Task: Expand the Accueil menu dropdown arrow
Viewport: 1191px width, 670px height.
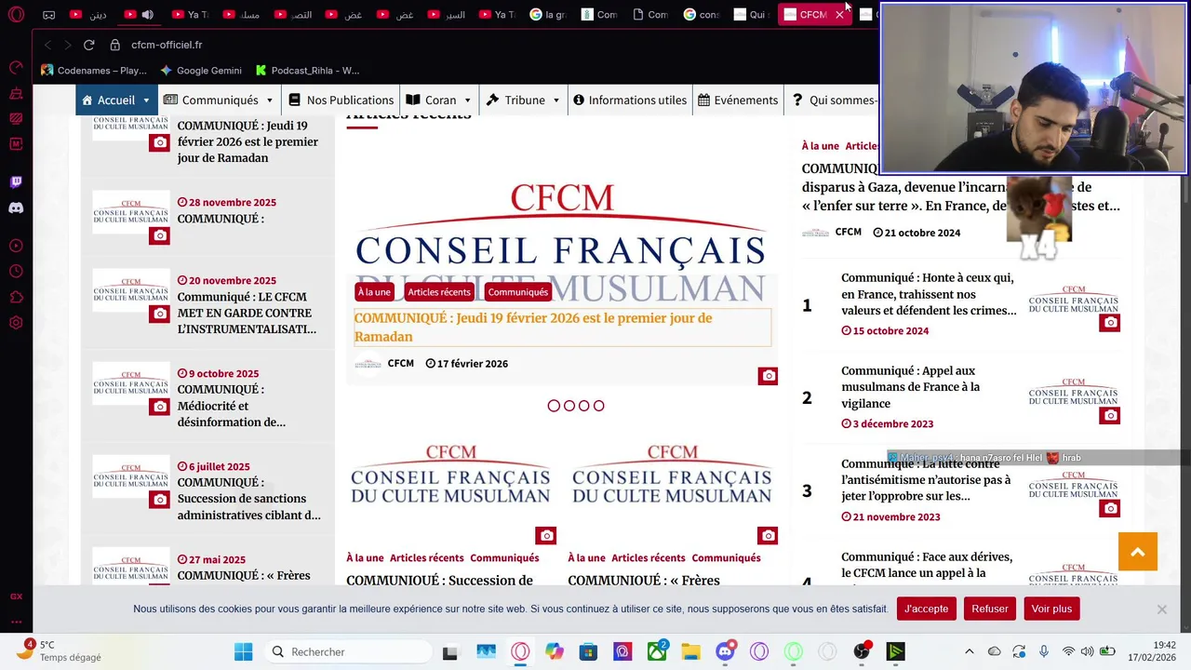Action: [146, 100]
